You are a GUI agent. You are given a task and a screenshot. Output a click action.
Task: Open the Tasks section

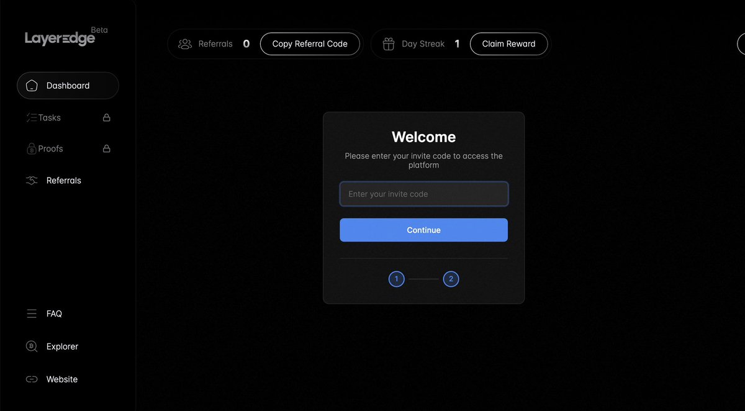[x=50, y=117]
